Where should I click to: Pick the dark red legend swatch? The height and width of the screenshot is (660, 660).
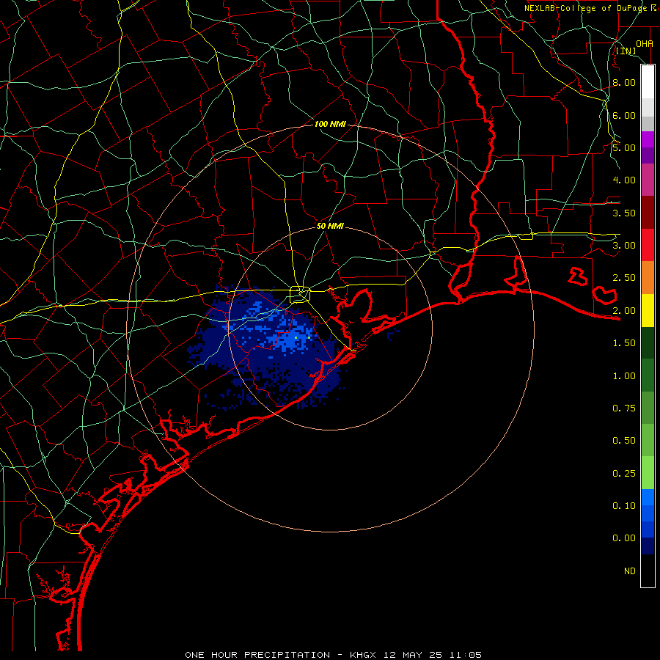[648, 213]
